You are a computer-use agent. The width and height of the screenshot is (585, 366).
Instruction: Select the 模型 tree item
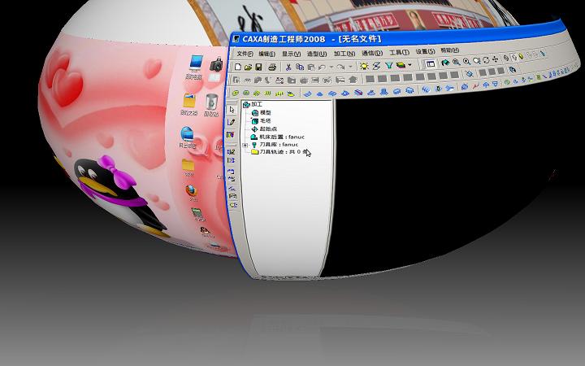[265, 113]
